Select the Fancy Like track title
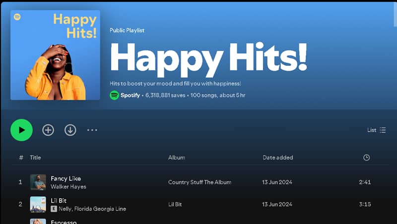397x224 pixels. (x=66, y=178)
